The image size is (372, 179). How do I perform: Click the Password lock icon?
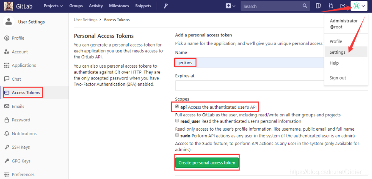(7, 120)
